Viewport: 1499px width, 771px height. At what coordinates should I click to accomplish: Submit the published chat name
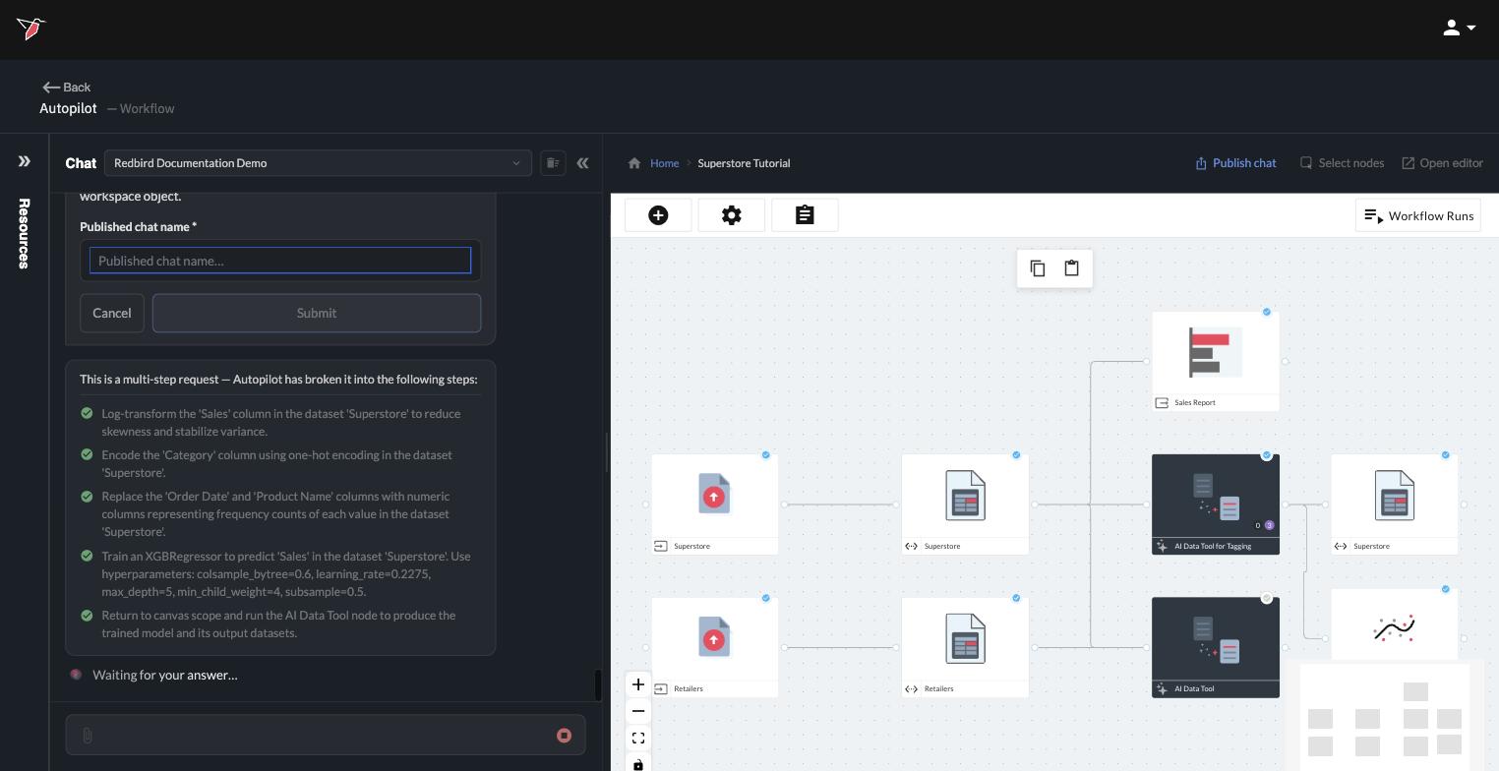[x=317, y=313]
